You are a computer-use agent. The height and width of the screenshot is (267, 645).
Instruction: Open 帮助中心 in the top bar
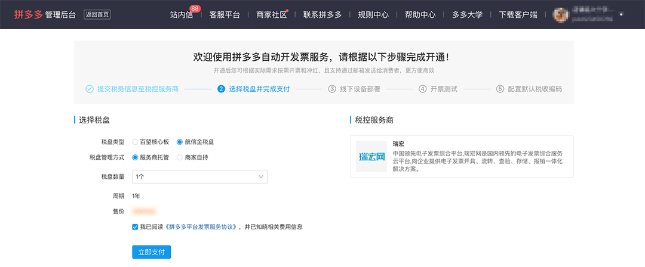tap(420, 15)
